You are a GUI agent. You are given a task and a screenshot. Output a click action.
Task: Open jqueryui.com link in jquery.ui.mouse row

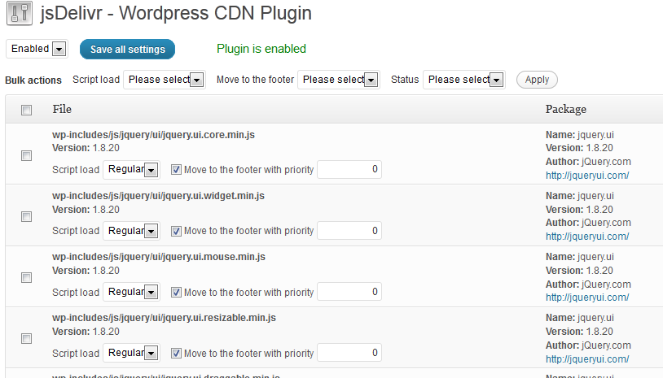pos(587,298)
